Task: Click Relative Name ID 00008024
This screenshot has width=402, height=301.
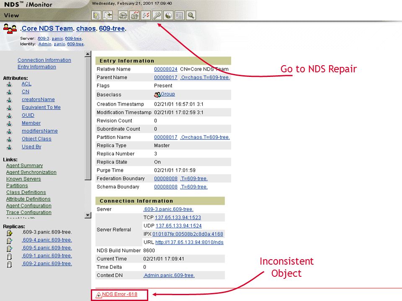Action: coord(166,69)
